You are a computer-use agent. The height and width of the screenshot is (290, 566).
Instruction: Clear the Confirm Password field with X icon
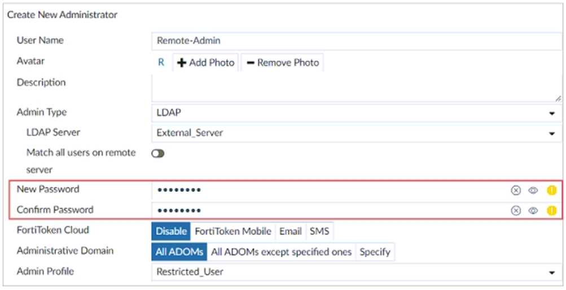coord(515,211)
